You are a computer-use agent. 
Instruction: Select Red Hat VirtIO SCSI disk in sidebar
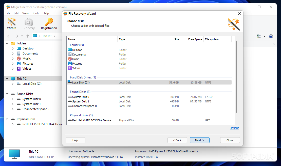(42, 124)
